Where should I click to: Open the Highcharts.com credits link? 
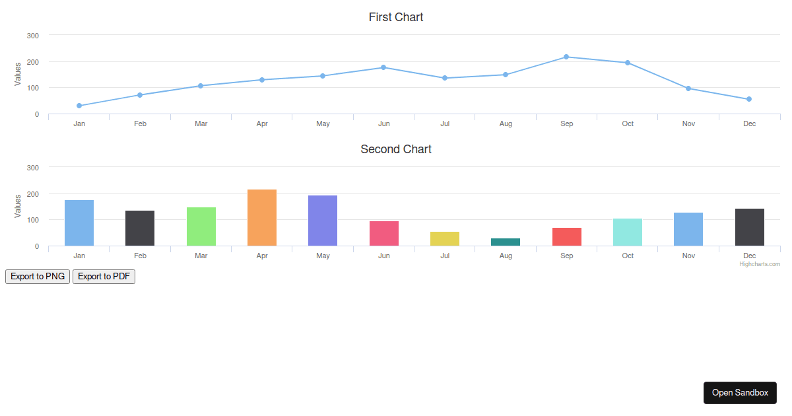pos(760,264)
